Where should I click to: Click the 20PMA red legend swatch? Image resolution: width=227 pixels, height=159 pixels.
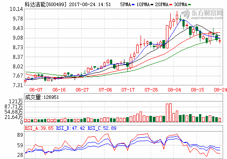tap(171, 5)
